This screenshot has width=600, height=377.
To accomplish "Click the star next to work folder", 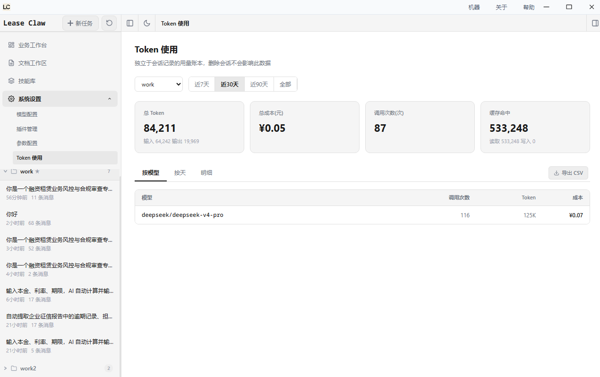I will (37, 171).
